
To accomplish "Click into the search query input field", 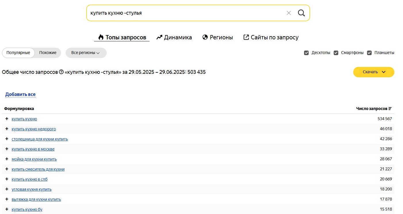I will pyautogui.click(x=184, y=13).
